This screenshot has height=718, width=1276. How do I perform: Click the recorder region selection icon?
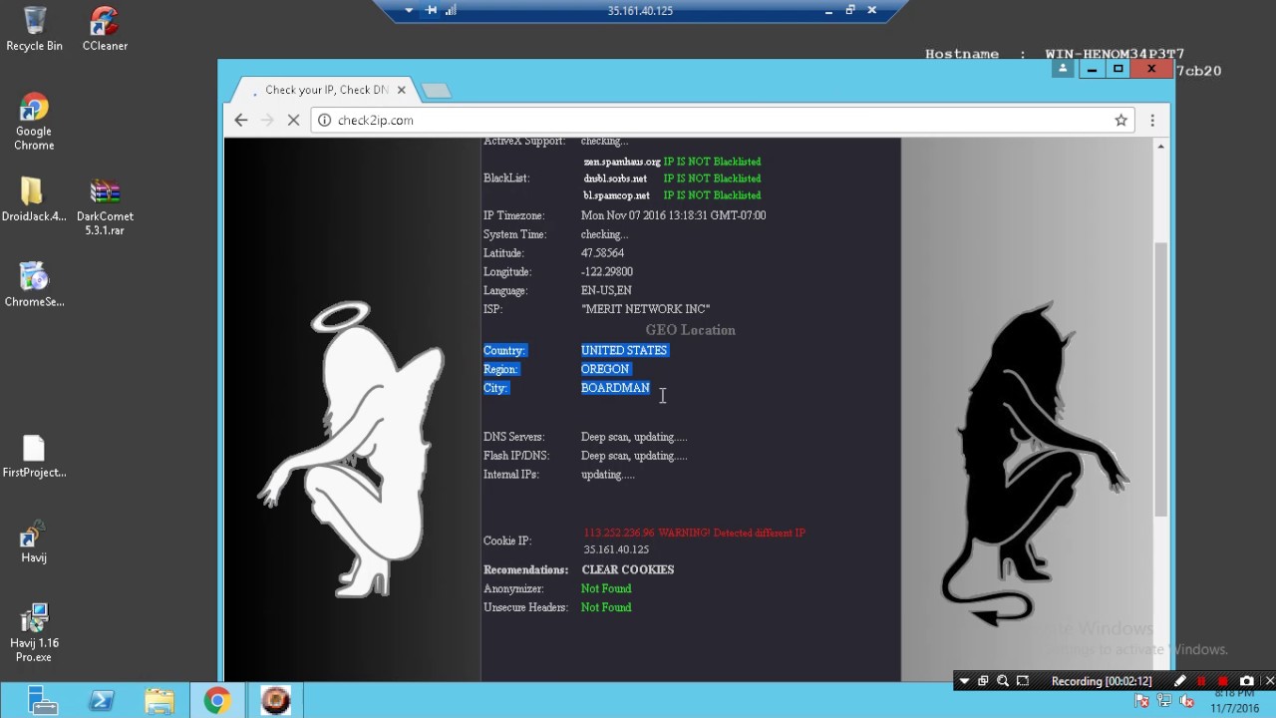click(x=1023, y=681)
